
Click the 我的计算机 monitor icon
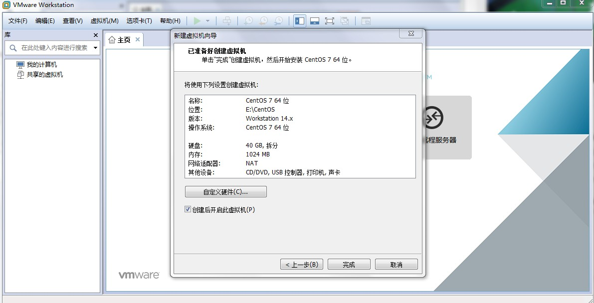tap(20, 65)
